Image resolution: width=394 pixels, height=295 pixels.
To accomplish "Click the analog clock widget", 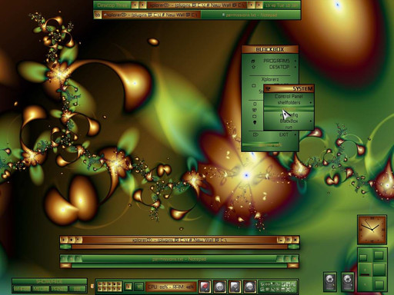I will point(372,230).
